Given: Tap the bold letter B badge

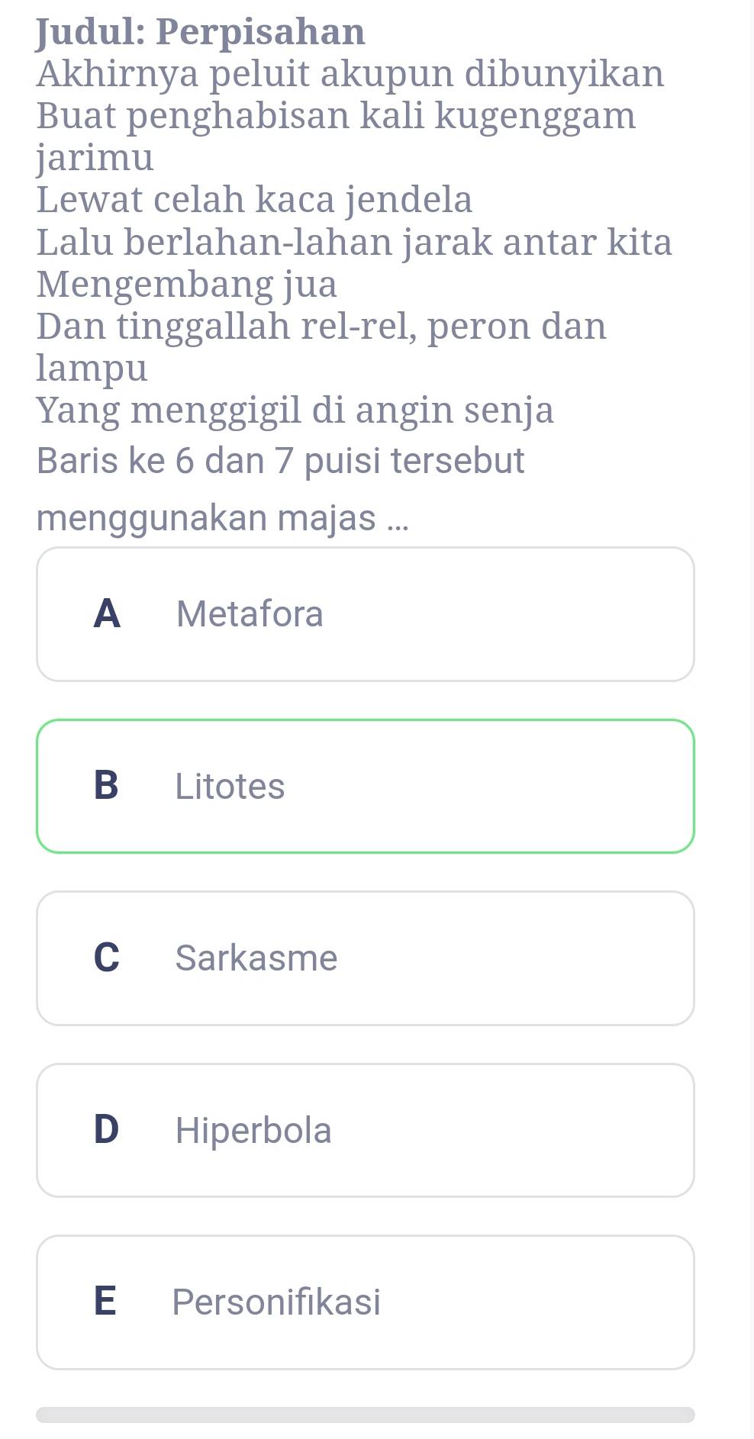Looking at the screenshot, I should [106, 786].
